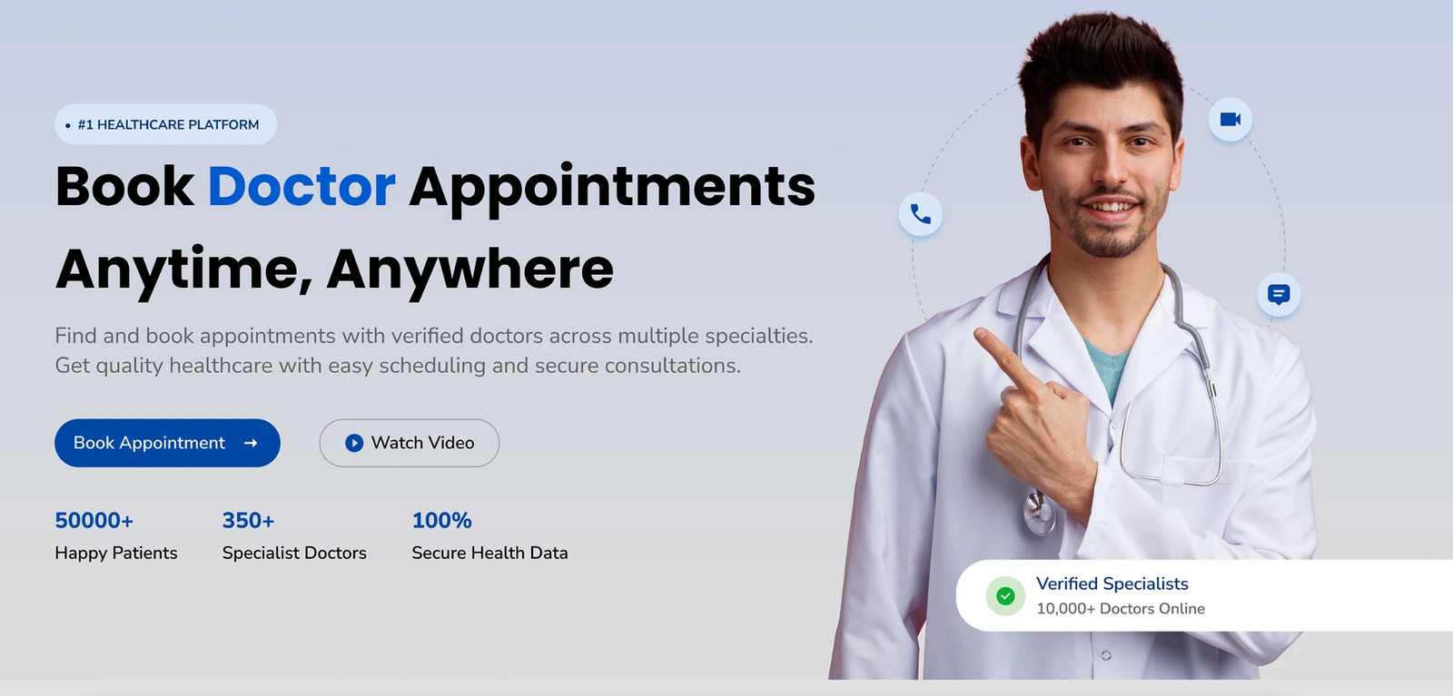Viewport: 1453px width, 696px height.
Task: Select the Secure Health Data label
Action: (489, 553)
